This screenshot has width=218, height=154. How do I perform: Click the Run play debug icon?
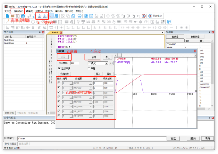[113, 16]
